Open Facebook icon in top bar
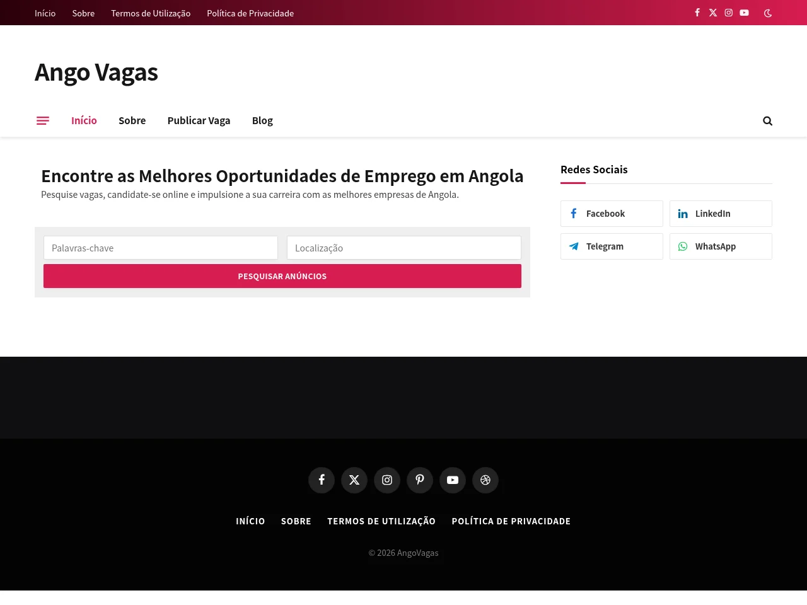 697,13
